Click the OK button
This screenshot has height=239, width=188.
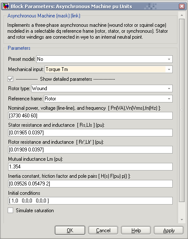coord(70,230)
